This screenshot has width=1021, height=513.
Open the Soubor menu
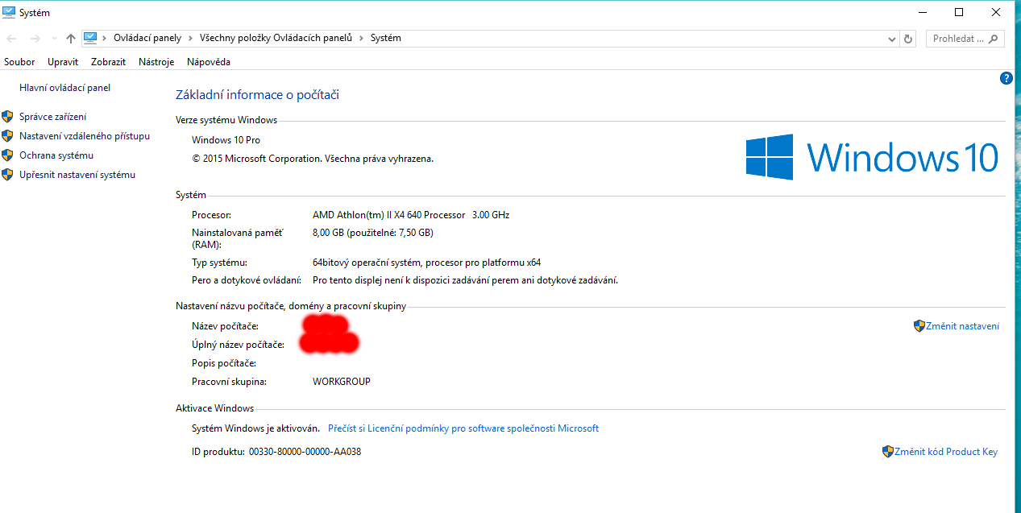click(x=19, y=62)
